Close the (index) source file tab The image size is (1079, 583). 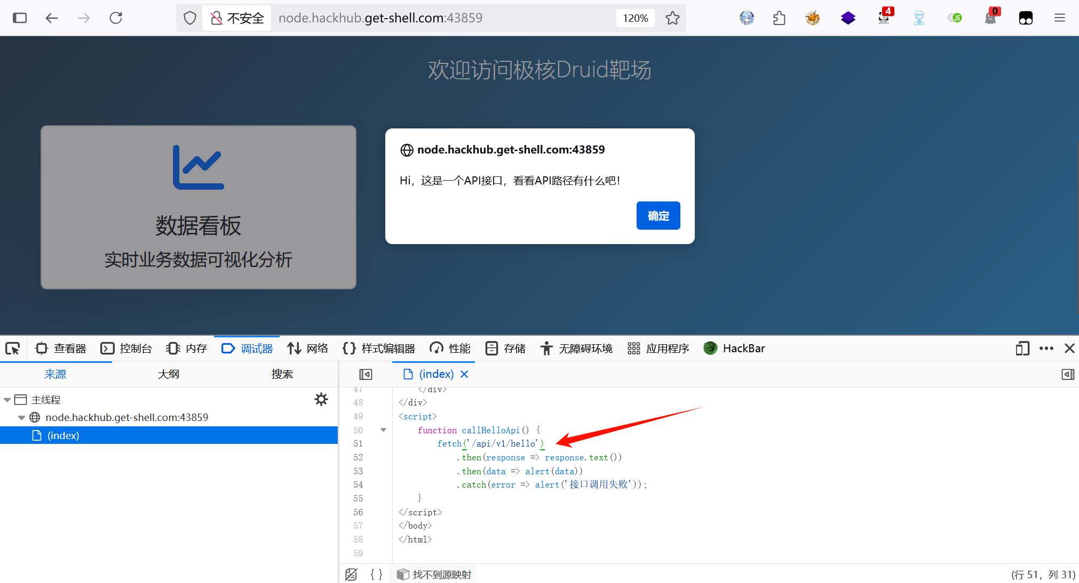click(x=464, y=374)
